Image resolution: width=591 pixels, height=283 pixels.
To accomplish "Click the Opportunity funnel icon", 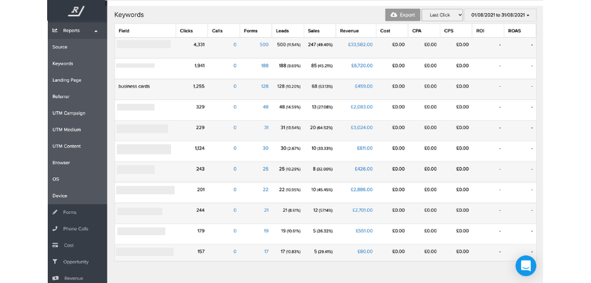I will tap(55, 262).
